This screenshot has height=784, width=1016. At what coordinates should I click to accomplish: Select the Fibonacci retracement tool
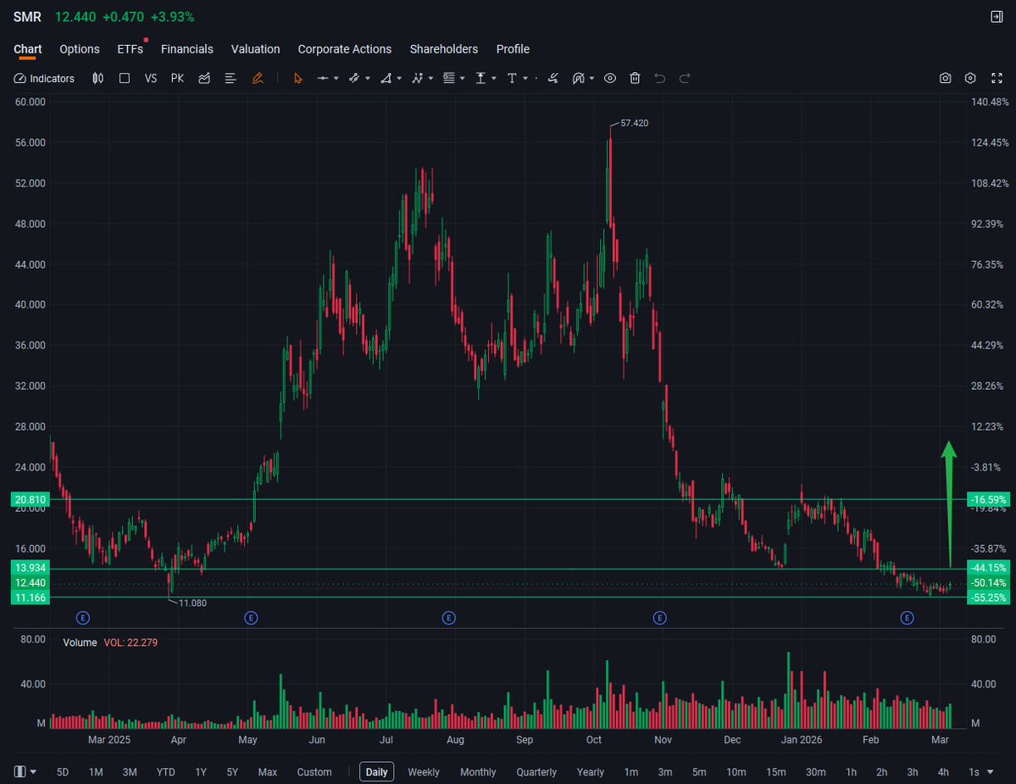click(449, 78)
